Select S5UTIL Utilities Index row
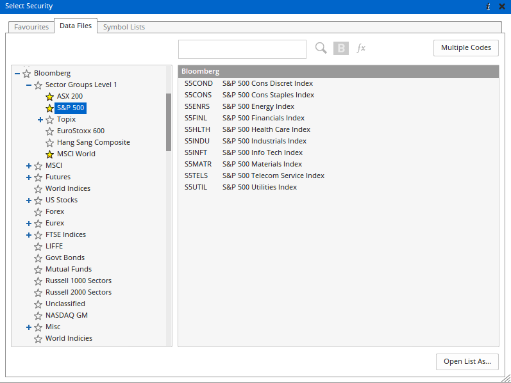Viewport: 511px width, 383px height. click(339, 187)
